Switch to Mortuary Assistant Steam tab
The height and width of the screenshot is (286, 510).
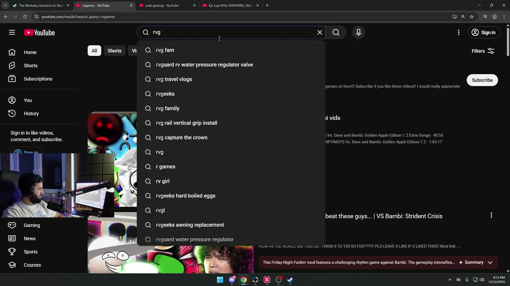41,6
